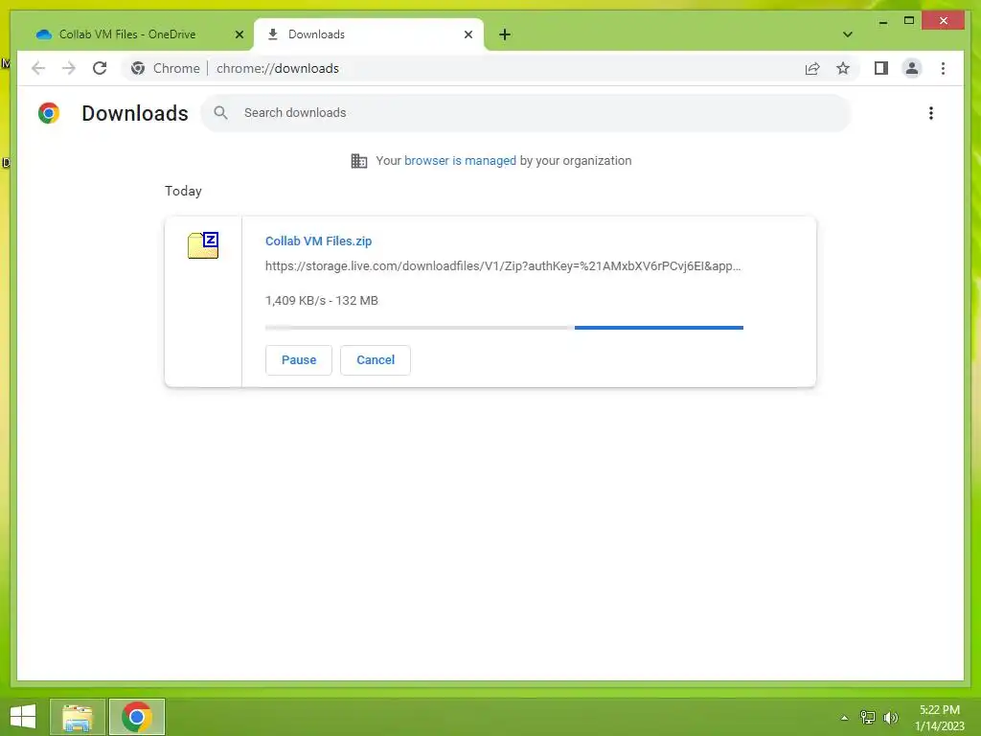
Task: Cancel the Collab VM Files download
Action: coord(376,360)
